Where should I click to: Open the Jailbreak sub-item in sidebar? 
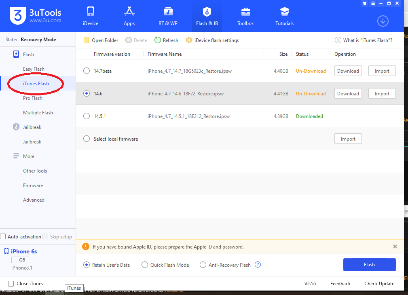pyautogui.click(x=32, y=142)
